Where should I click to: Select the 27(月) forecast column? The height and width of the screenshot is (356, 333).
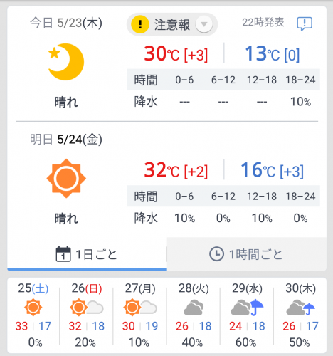140,315
